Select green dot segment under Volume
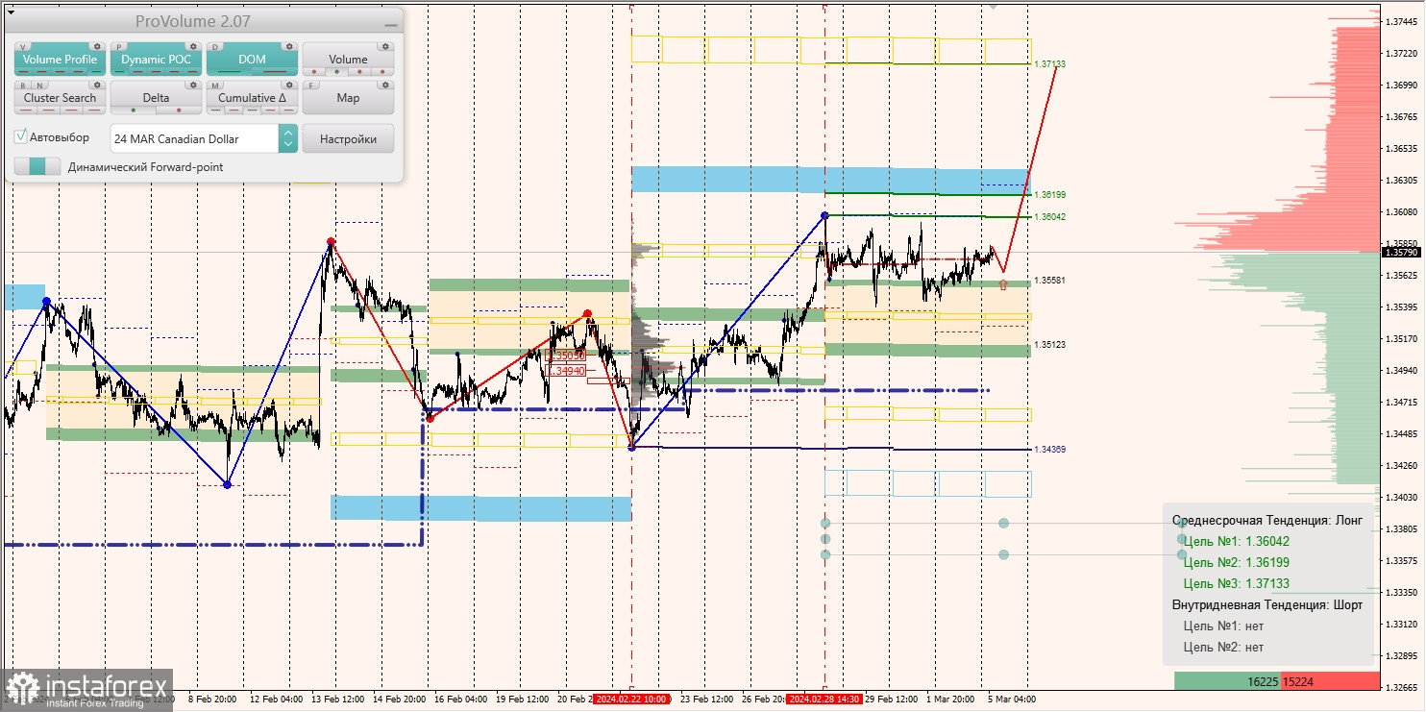This screenshot has width=1426, height=712. click(334, 72)
